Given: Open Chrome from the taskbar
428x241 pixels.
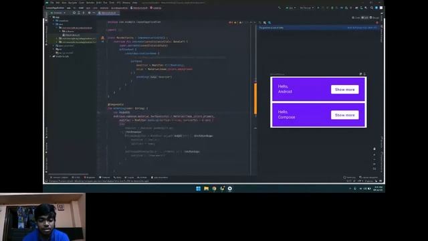Looking at the screenshot, I should [214, 189].
